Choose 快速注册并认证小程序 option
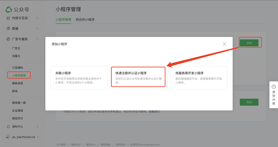Image resolution: width=278 pixels, height=147 pixels. [139, 77]
